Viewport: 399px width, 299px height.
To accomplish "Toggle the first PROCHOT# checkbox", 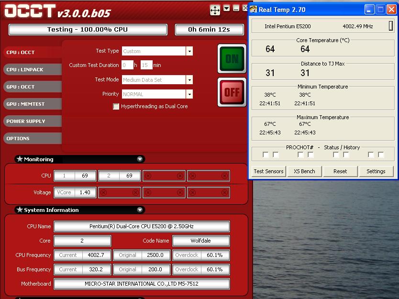I will coord(266,155).
